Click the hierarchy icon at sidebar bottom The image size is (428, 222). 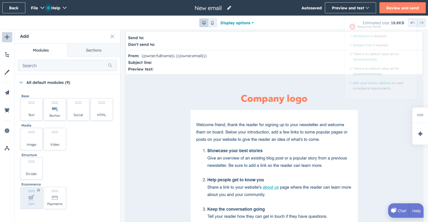click(7, 148)
